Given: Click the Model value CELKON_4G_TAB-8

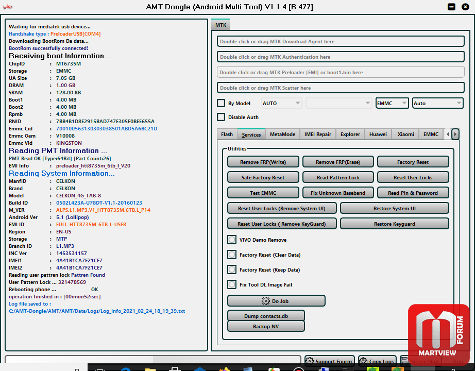Looking at the screenshot, I should coord(78,195).
